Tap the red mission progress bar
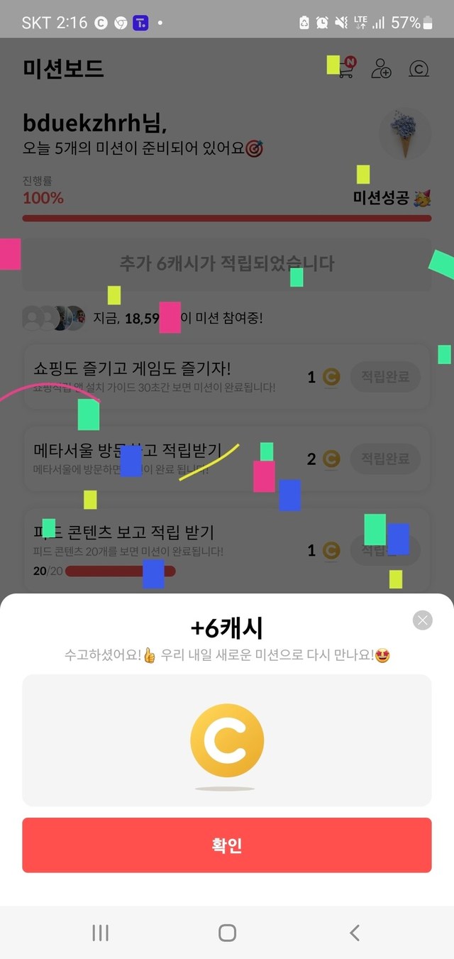This screenshot has width=454, height=959. pyautogui.click(x=227, y=218)
